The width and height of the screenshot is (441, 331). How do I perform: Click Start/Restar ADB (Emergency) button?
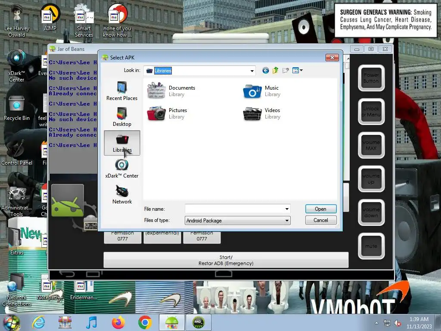click(x=226, y=260)
